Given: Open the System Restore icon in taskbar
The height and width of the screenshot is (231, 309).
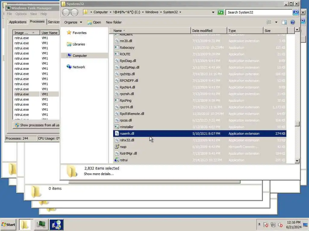Looking at the screenshot, I should pyautogui.click(x=56, y=224).
